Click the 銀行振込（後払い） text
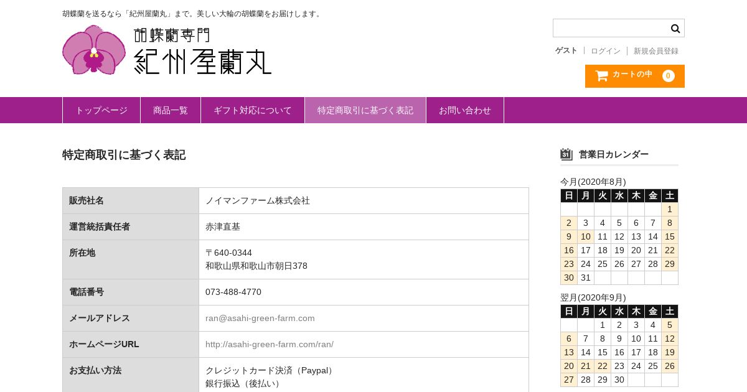747x392 pixels. coord(245,383)
